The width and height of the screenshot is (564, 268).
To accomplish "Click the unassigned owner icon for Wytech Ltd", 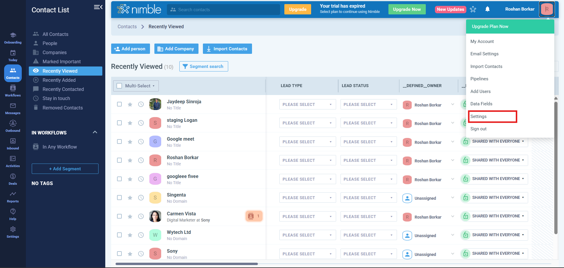I will (x=407, y=236).
